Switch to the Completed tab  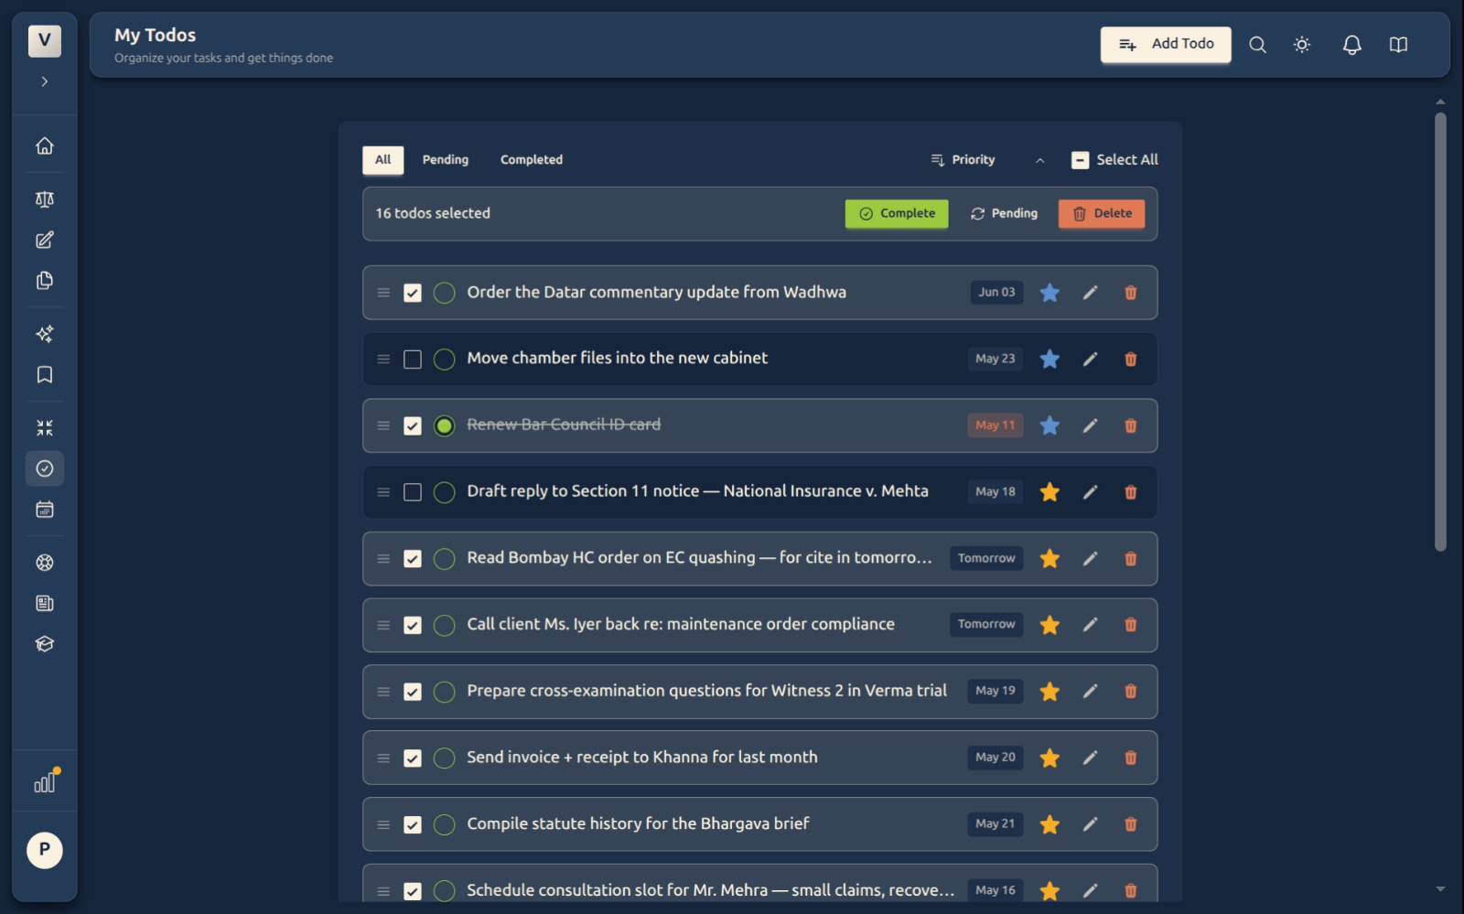tap(531, 160)
